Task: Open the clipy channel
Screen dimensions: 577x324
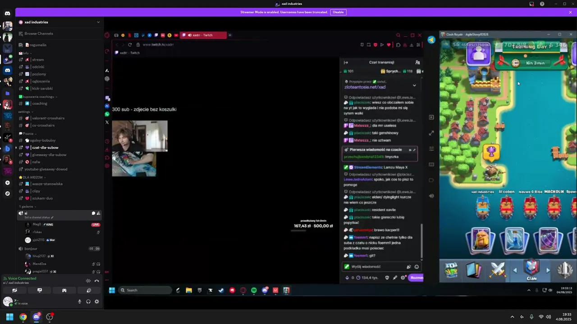Action: (36, 191)
